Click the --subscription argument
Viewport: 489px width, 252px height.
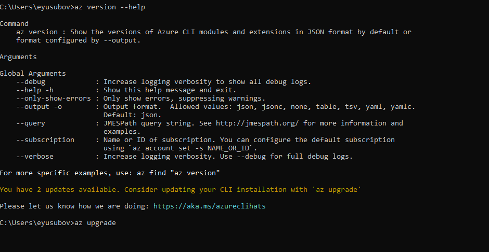pyautogui.click(x=45, y=140)
